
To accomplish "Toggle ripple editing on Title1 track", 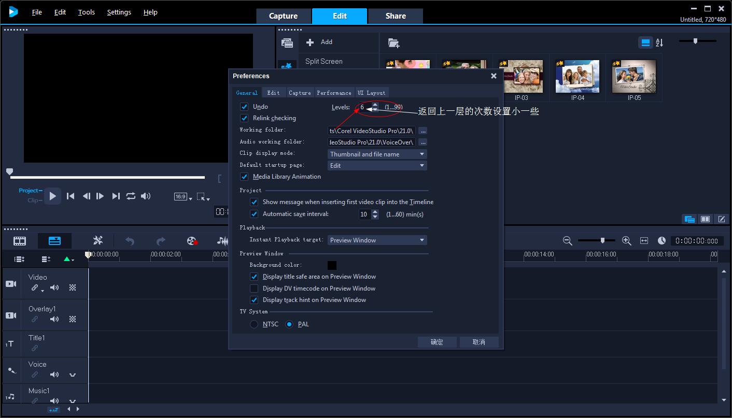I will 35,348.
